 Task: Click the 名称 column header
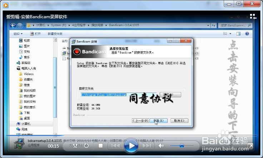coord(65,41)
